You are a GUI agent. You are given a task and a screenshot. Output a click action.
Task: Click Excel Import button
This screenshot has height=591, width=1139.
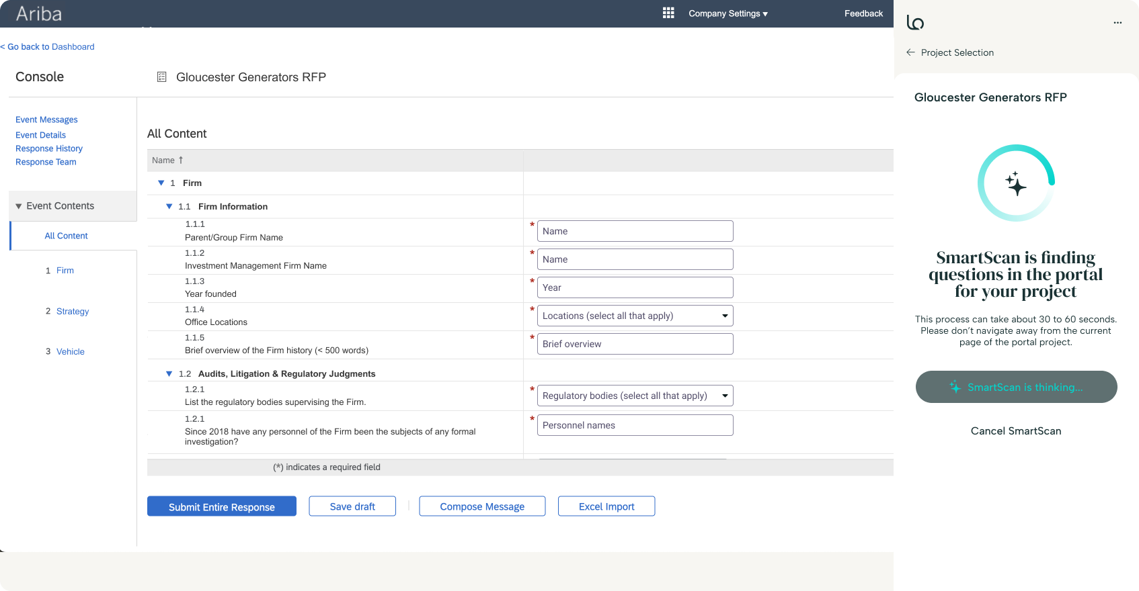click(x=606, y=506)
